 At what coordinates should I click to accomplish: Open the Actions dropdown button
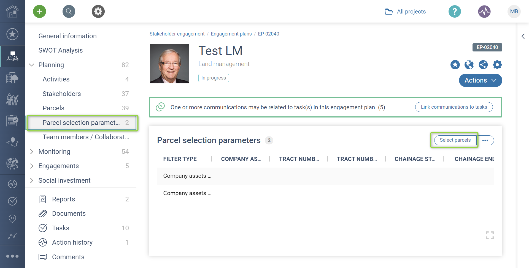coord(480,80)
